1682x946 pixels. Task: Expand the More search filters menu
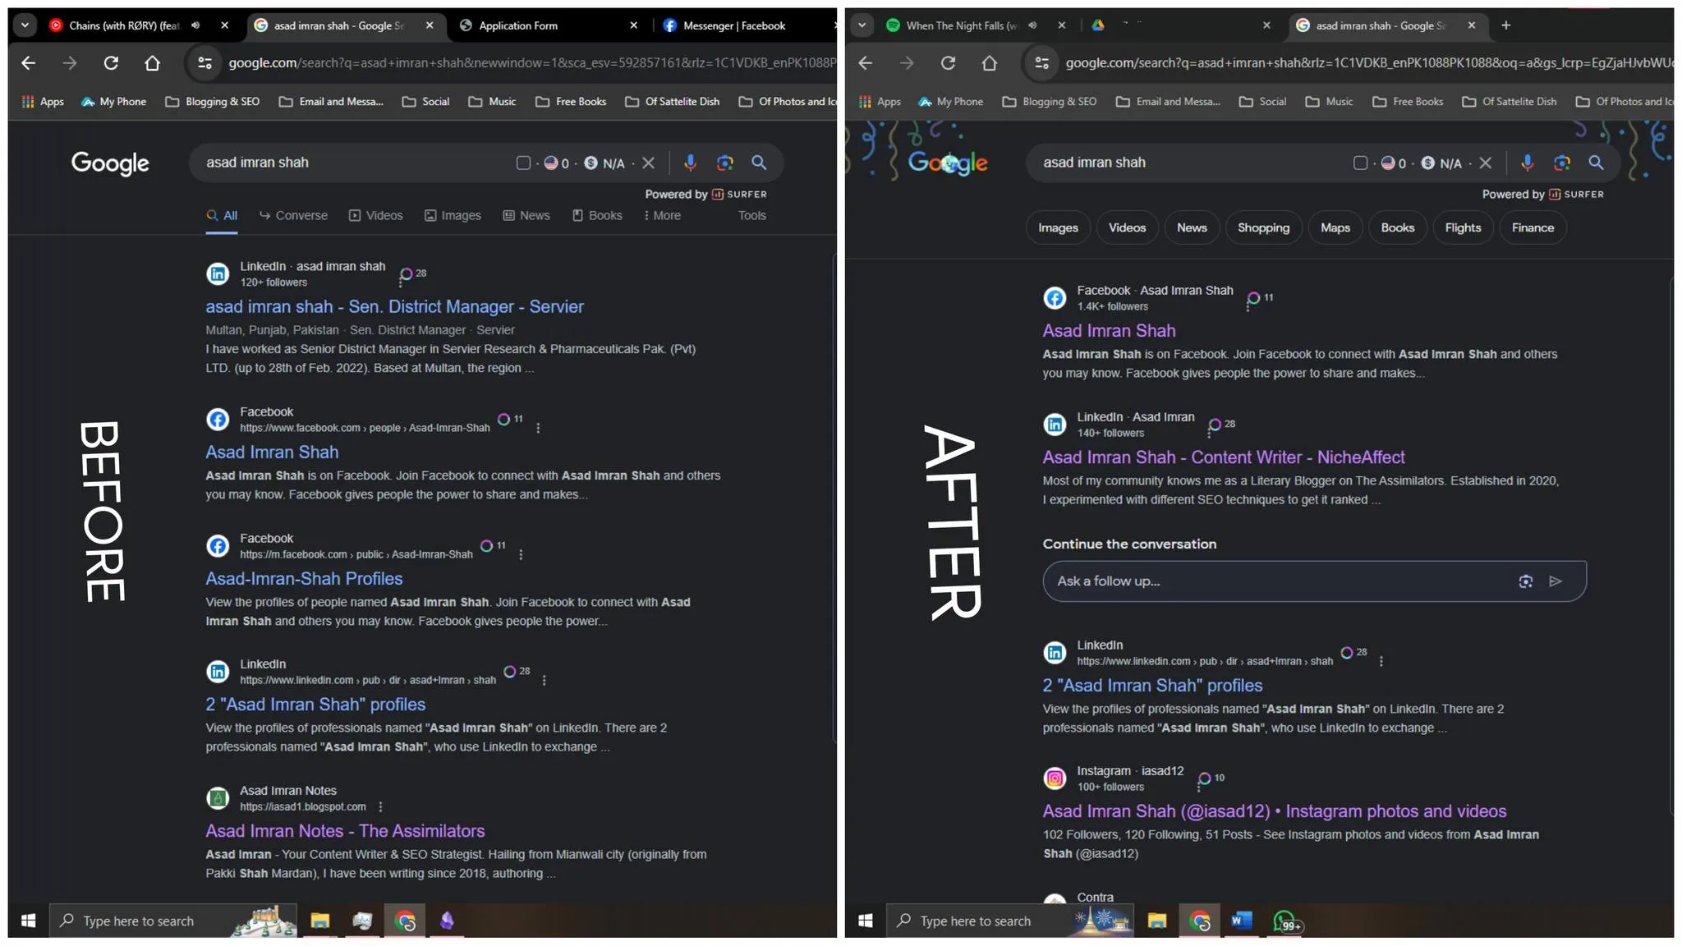(662, 215)
